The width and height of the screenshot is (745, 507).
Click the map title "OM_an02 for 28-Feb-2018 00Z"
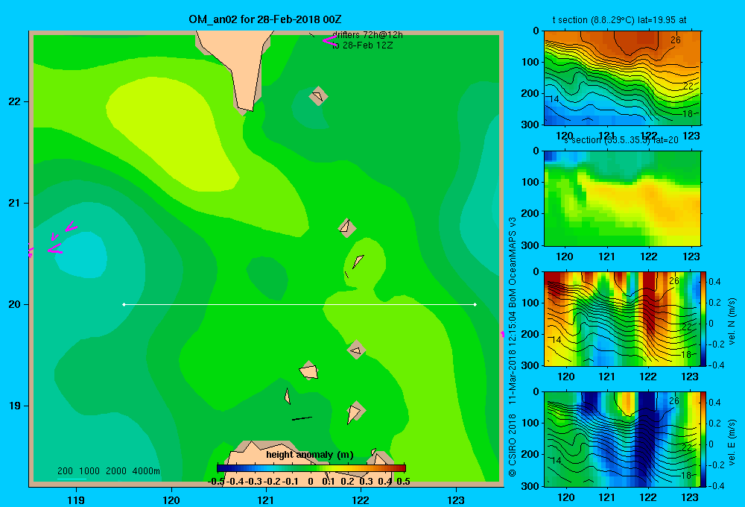(x=264, y=19)
